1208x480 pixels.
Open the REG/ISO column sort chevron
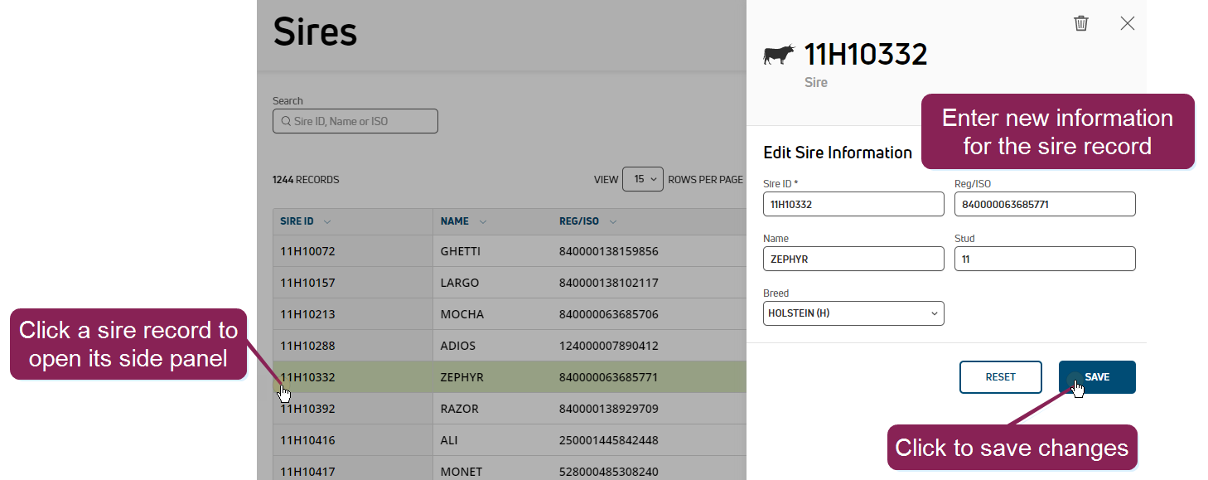pos(613,221)
